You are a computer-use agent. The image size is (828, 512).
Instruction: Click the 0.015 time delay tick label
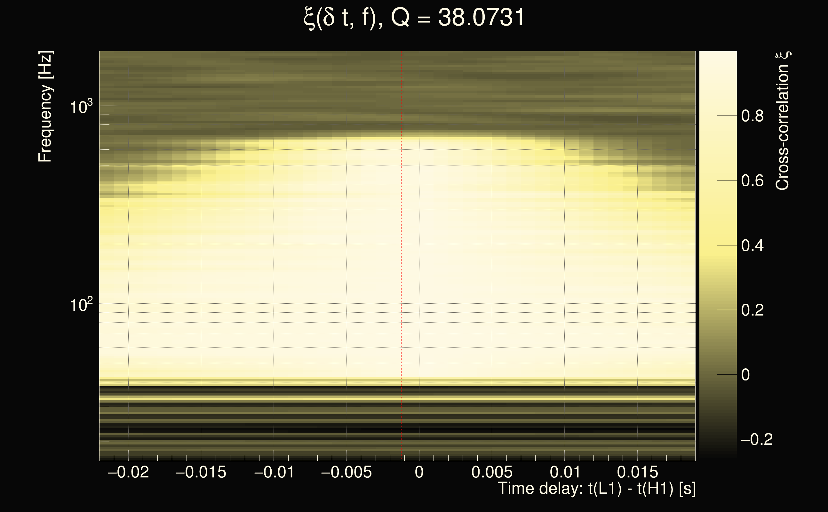click(x=637, y=472)
